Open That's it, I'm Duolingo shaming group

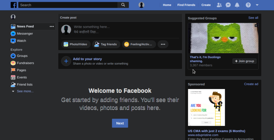tap(205, 59)
